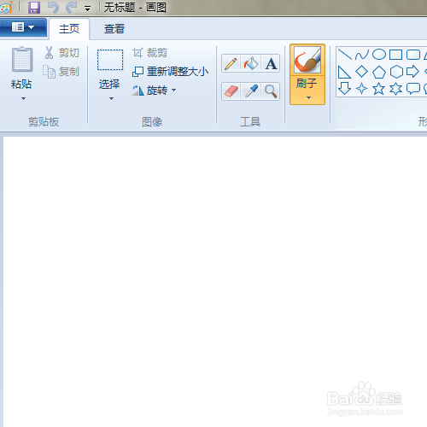The height and width of the screenshot is (427, 427).
Task: Click the Paint application icon in title bar
Action: click(6, 8)
